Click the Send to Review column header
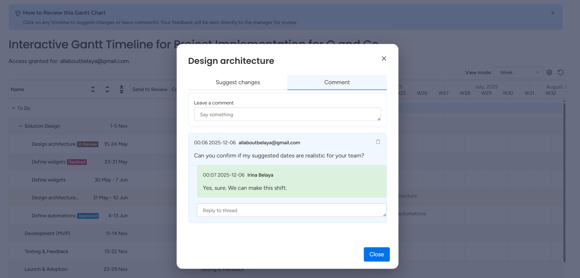Screen dimensions: 580x278 tap(150, 89)
